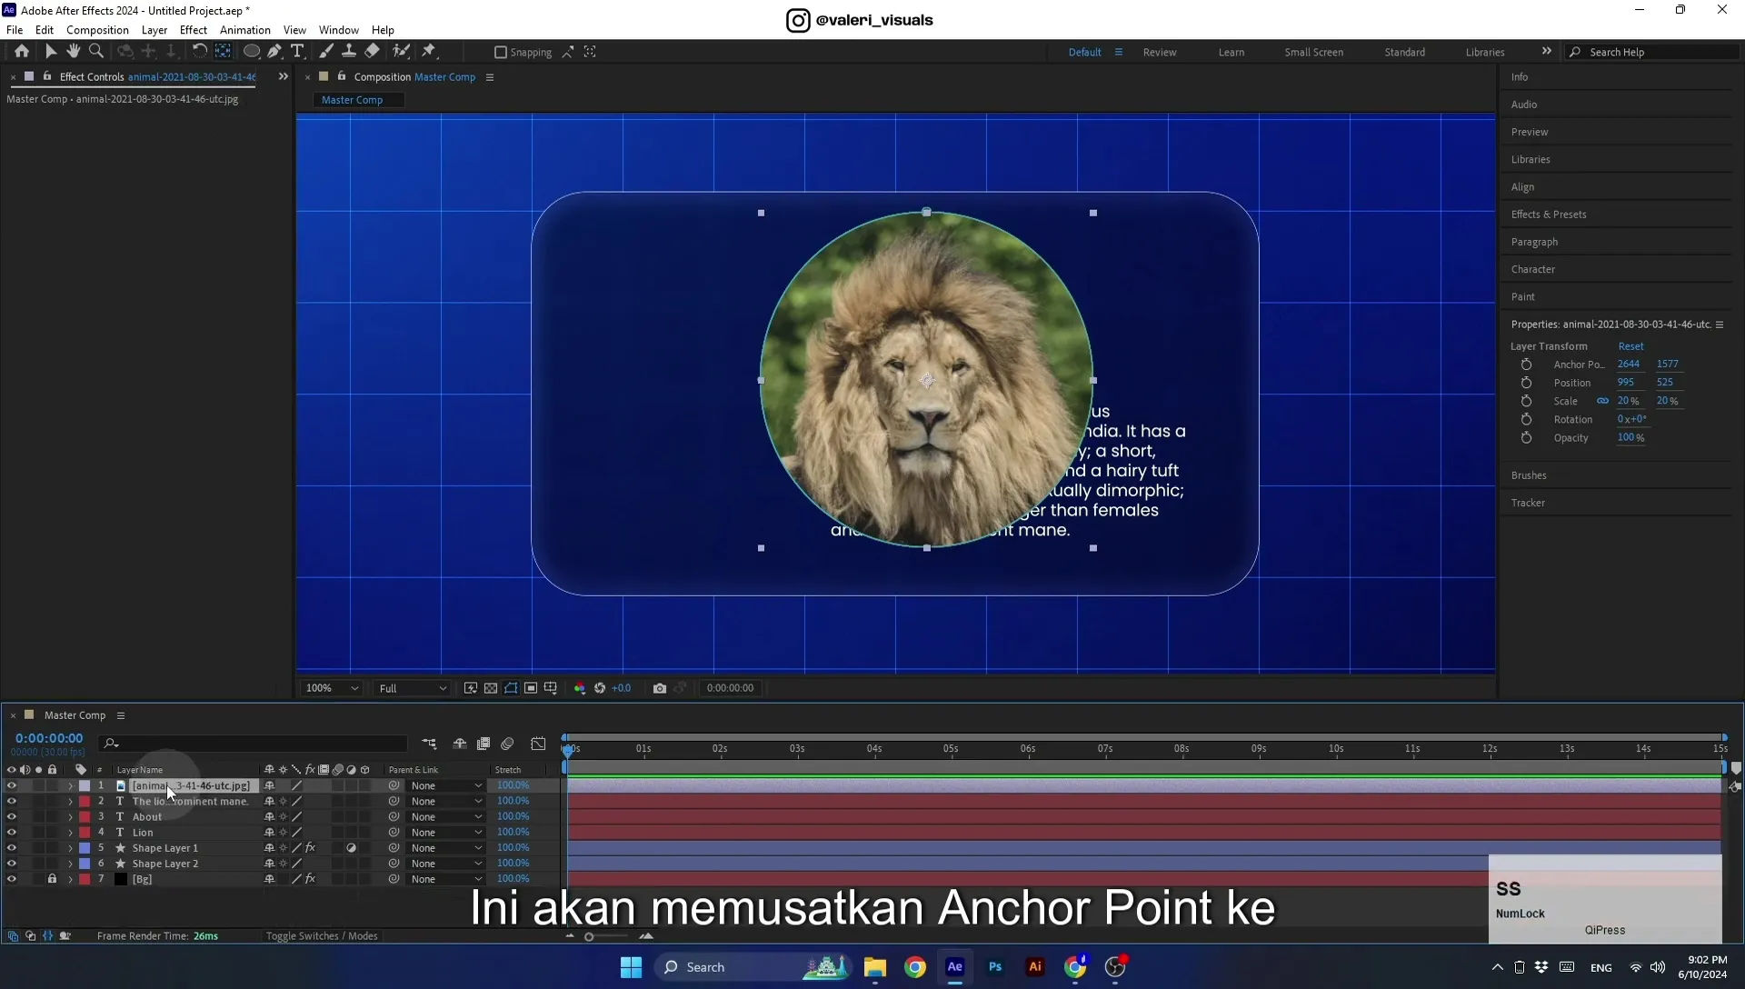
Task: Click the label color of Shape Layer 1
Action: (x=85, y=847)
